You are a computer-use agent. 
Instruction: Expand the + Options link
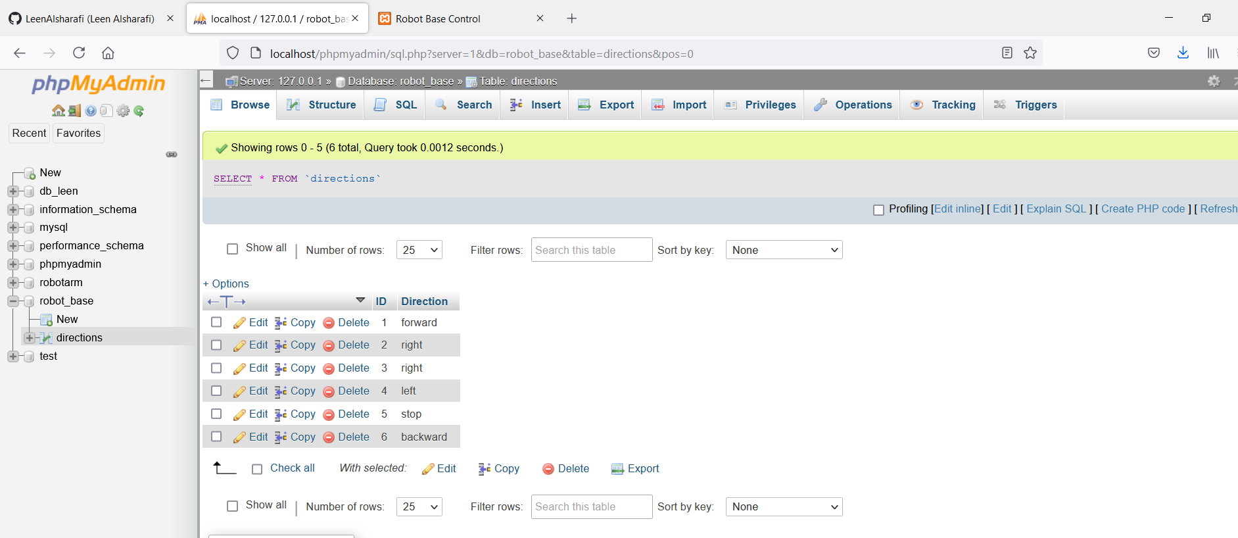(226, 283)
